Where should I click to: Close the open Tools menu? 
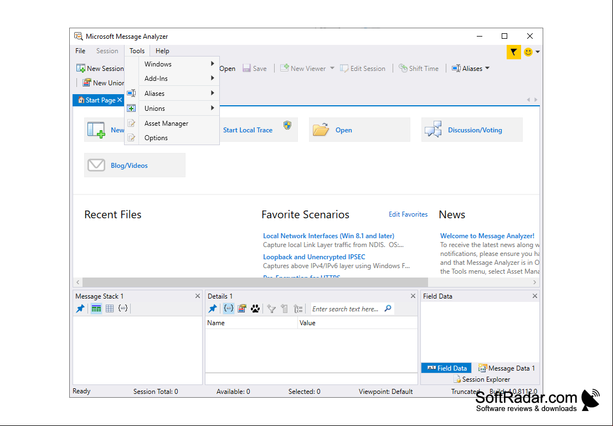pos(137,51)
